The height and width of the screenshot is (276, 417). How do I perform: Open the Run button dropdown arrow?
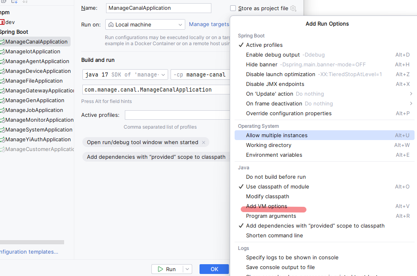pos(187,269)
